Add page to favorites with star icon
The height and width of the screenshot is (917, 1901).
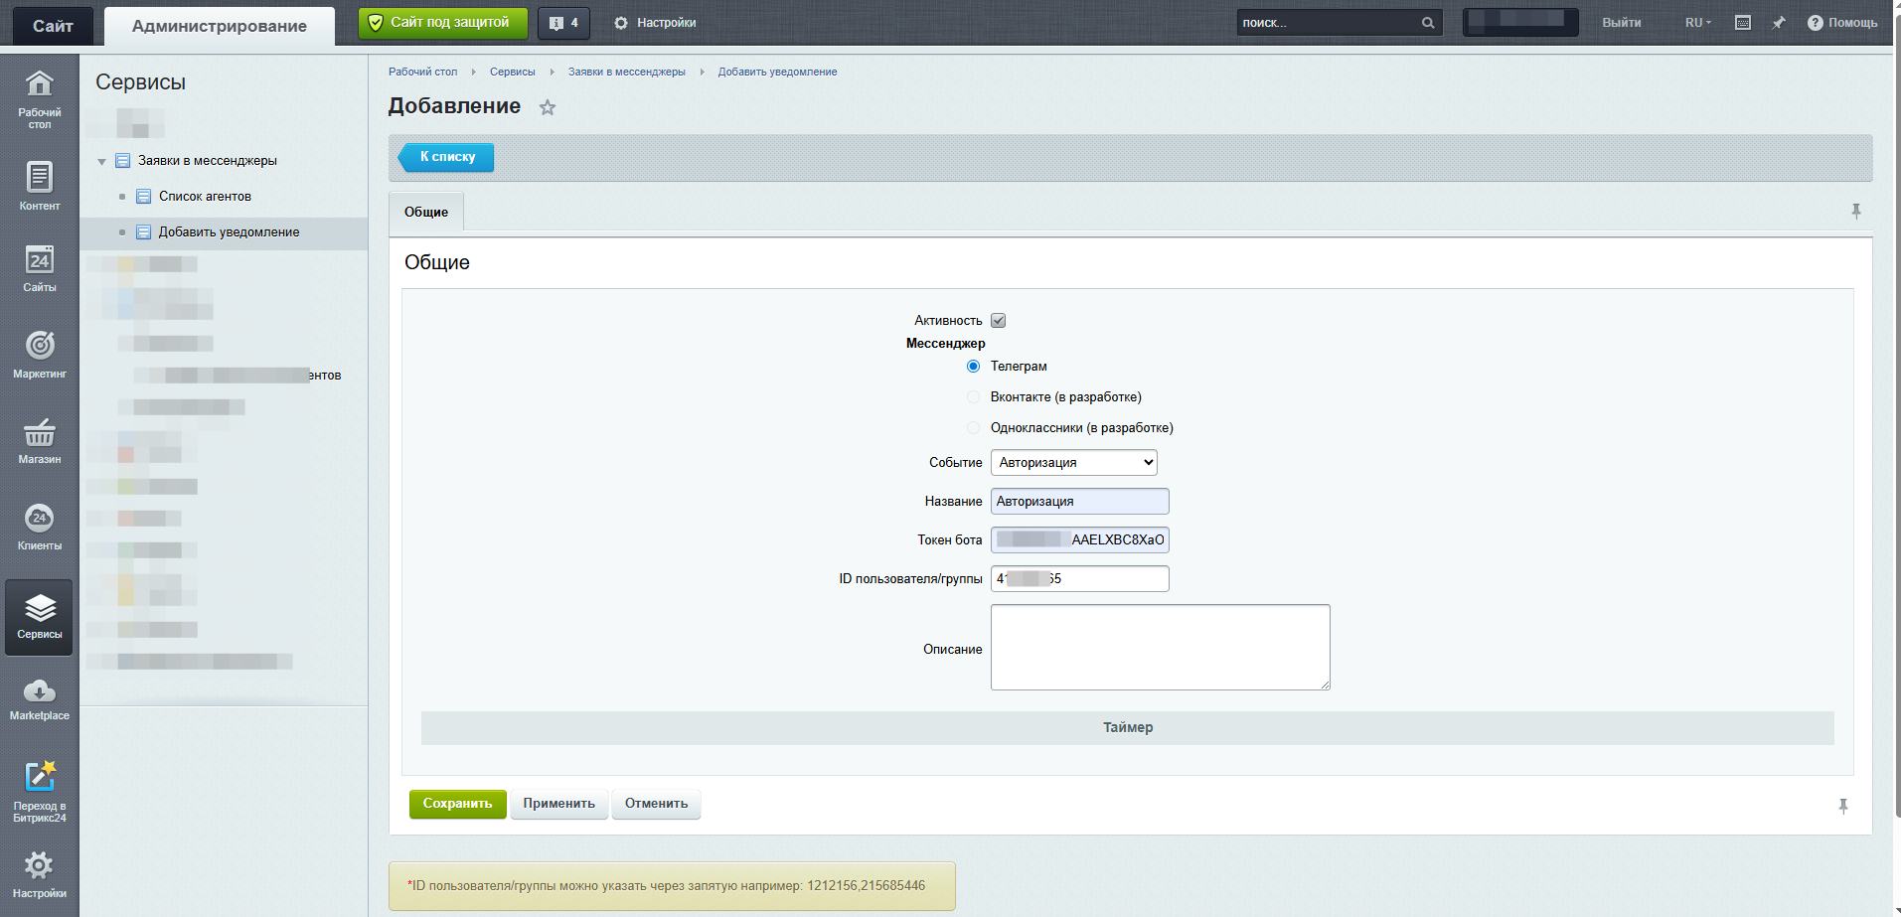tap(548, 107)
